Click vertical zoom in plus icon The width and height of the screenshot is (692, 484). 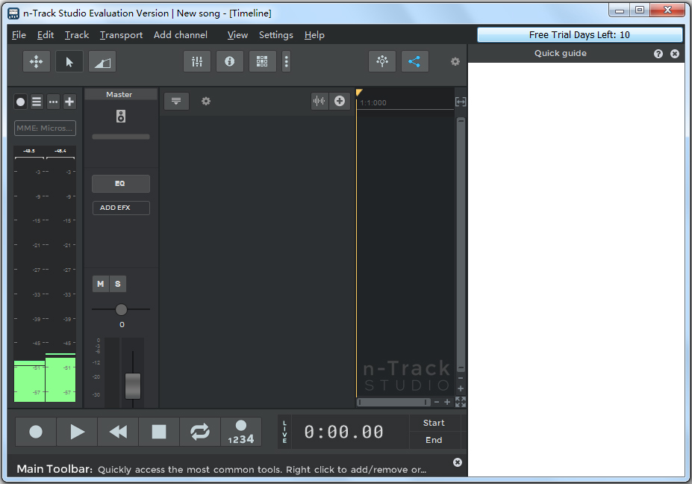coord(461,388)
